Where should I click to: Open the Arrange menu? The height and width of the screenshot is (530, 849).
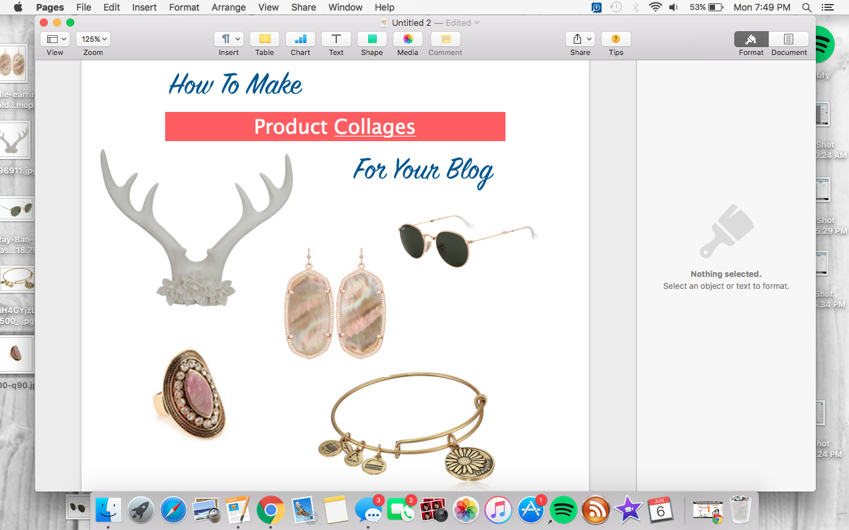click(228, 7)
